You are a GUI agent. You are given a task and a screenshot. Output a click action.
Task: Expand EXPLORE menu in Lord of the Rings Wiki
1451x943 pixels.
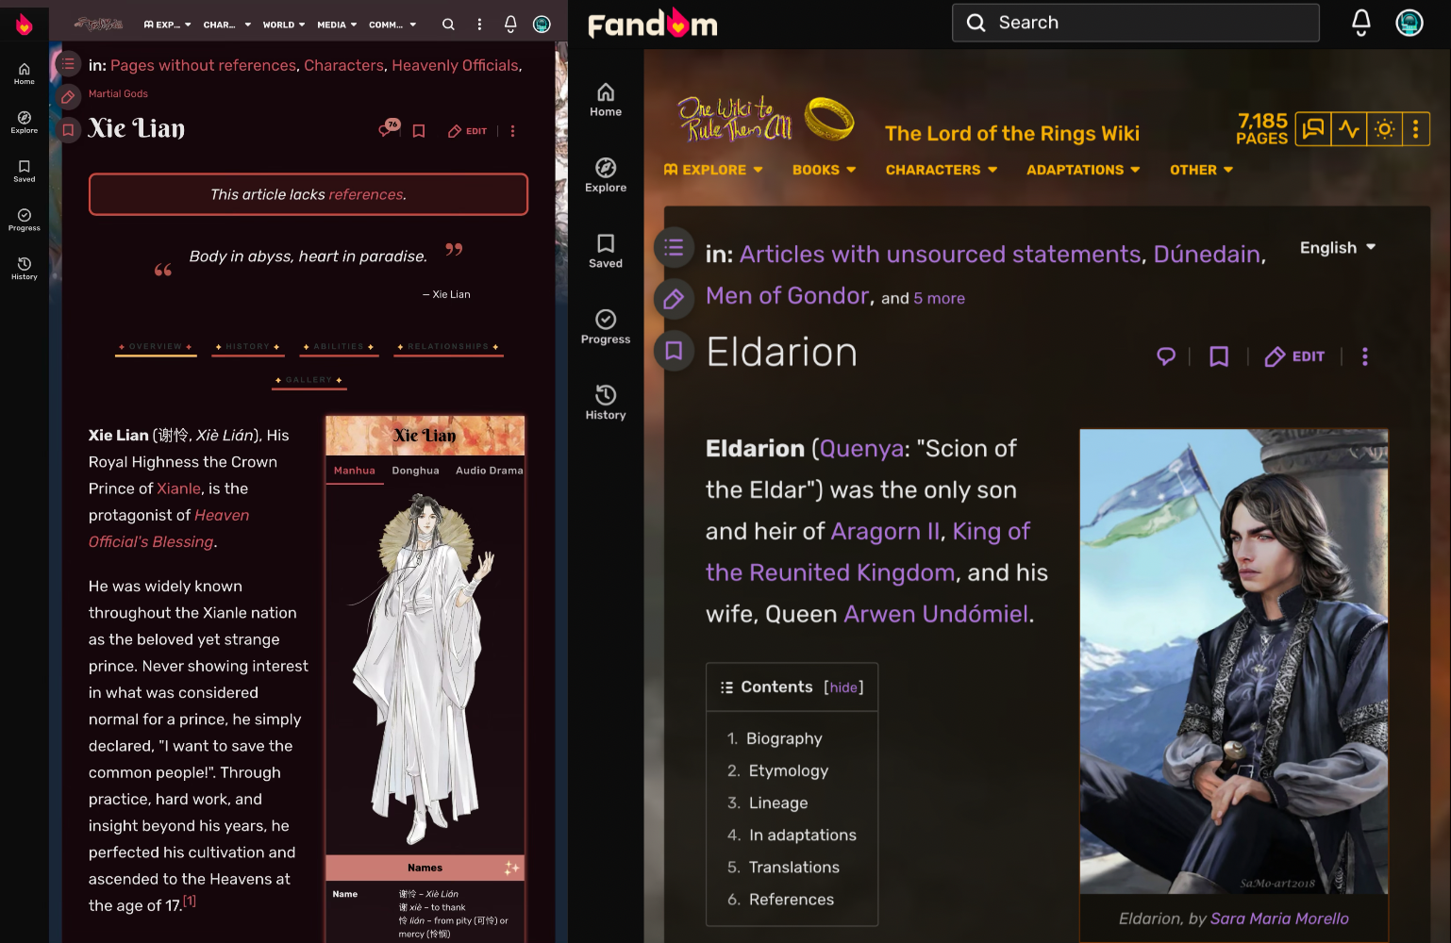click(x=713, y=170)
